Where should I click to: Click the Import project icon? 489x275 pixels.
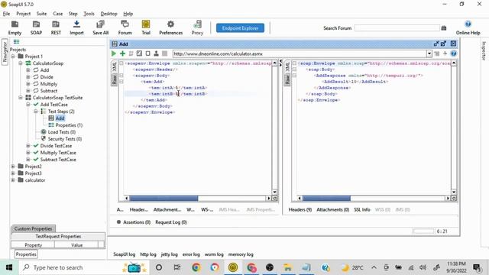coord(76,27)
